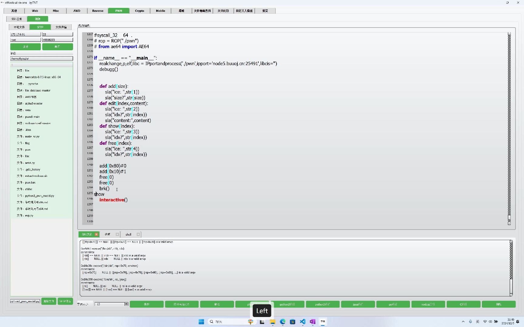Screen dimensions: 524x327
Task: Click the font size stepper control
Action: pos(126,304)
